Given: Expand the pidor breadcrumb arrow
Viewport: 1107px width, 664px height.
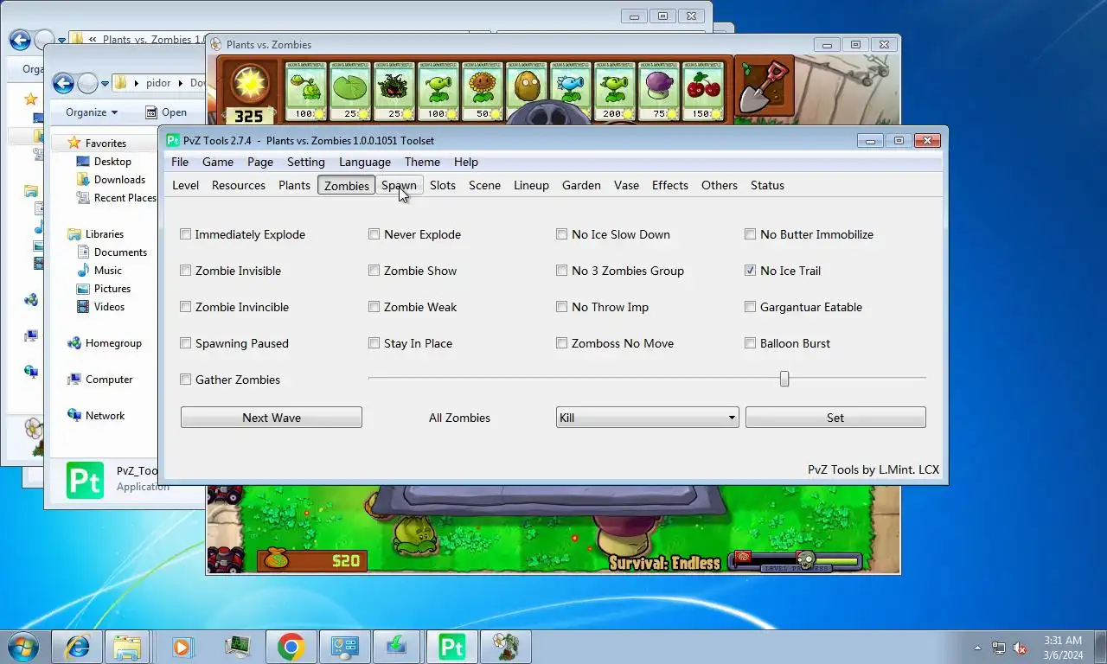Looking at the screenshot, I should point(181,83).
